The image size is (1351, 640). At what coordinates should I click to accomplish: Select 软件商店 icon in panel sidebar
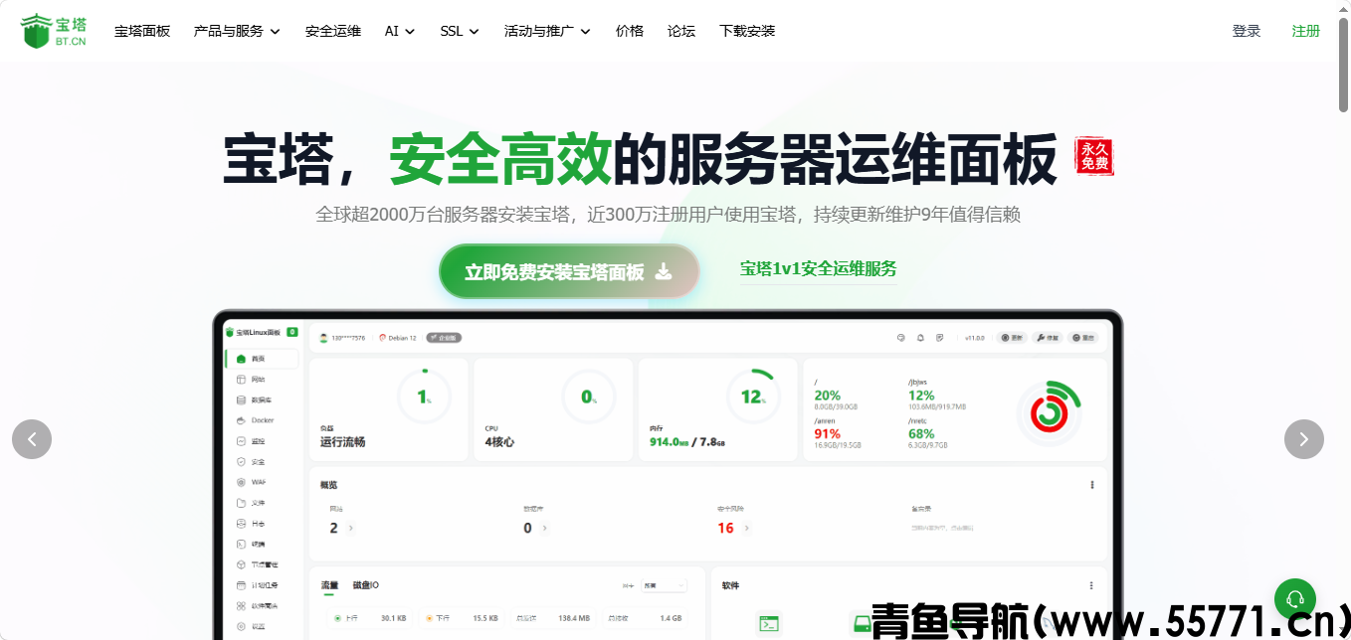pyautogui.click(x=241, y=605)
